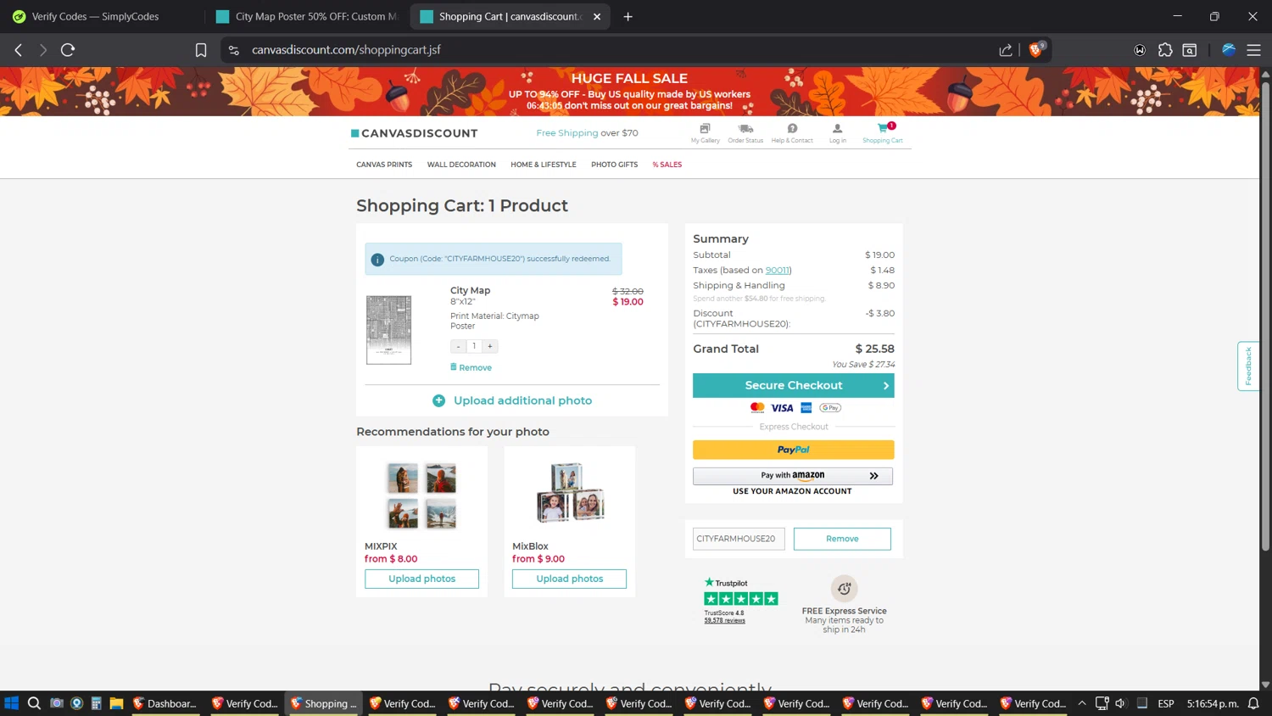Click the trash icon next to Remove
The image size is (1272, 716).
tap(454, 367)
